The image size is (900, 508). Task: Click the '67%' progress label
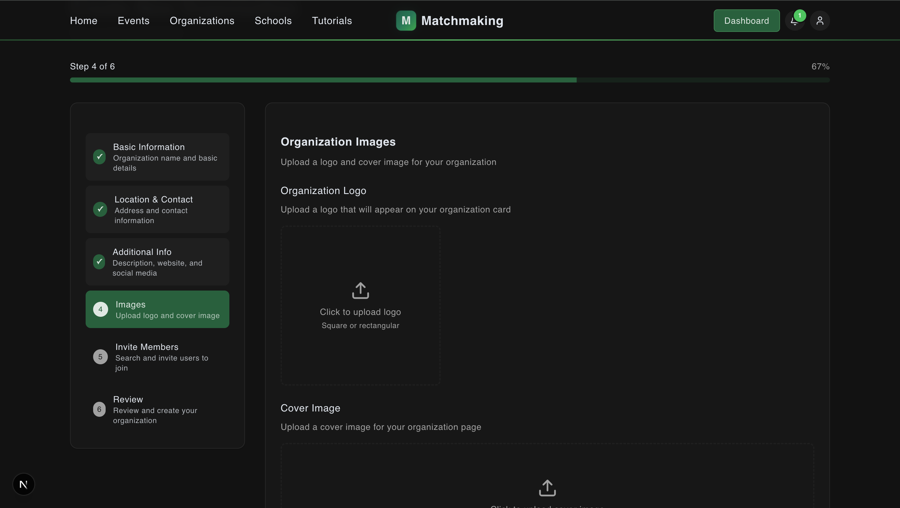point(820,66)
